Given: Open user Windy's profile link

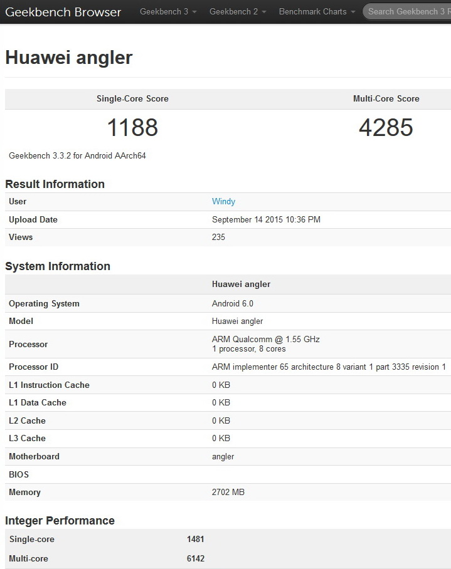Looking at the screenshot, I should [x=223, y=201].
